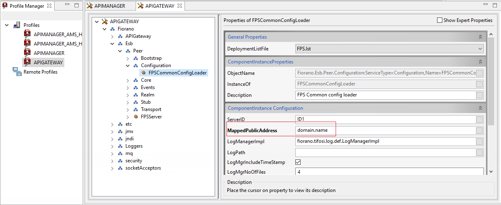Close the APIGATEWAY editor tab

(x=180, y=6)
